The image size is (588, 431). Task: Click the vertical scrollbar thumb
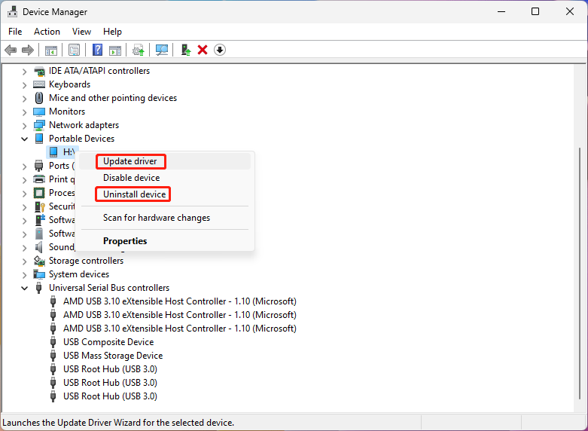(x=580, y=273)
